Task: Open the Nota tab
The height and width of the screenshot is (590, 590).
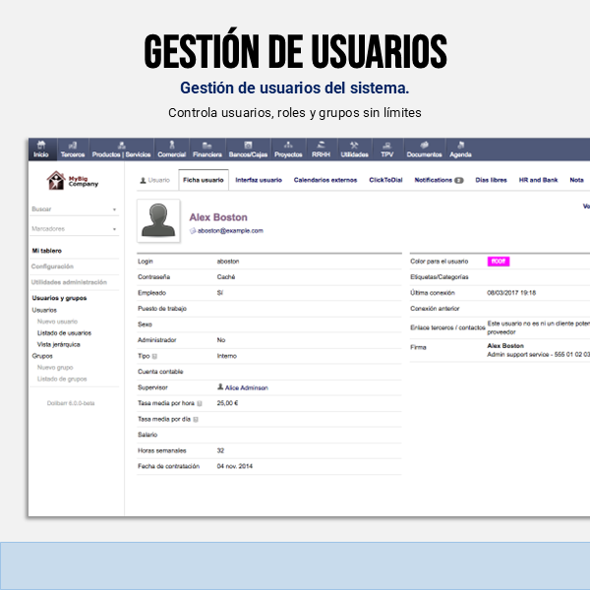Action: [x=576, y=180]
